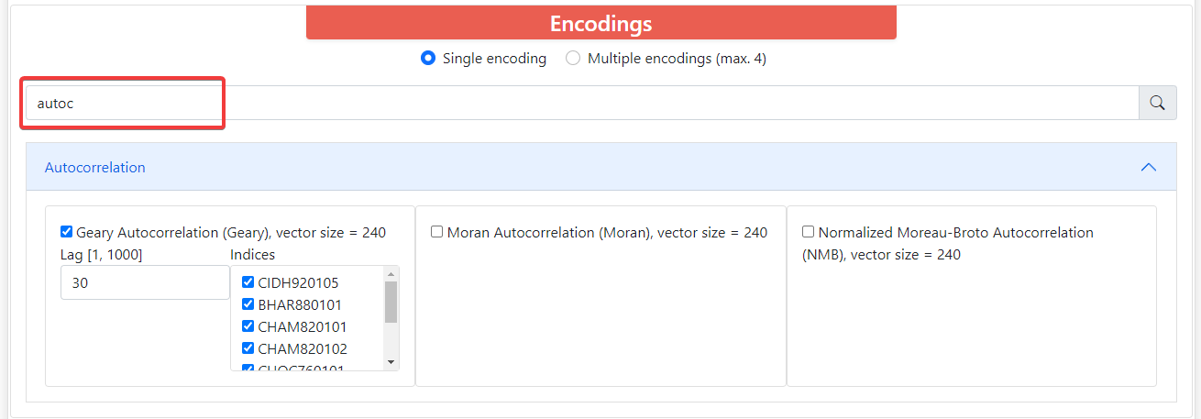1201x419 pixels.
Task: Toggle the CHAM820102 index checkbox
Action: pos(248,348)
